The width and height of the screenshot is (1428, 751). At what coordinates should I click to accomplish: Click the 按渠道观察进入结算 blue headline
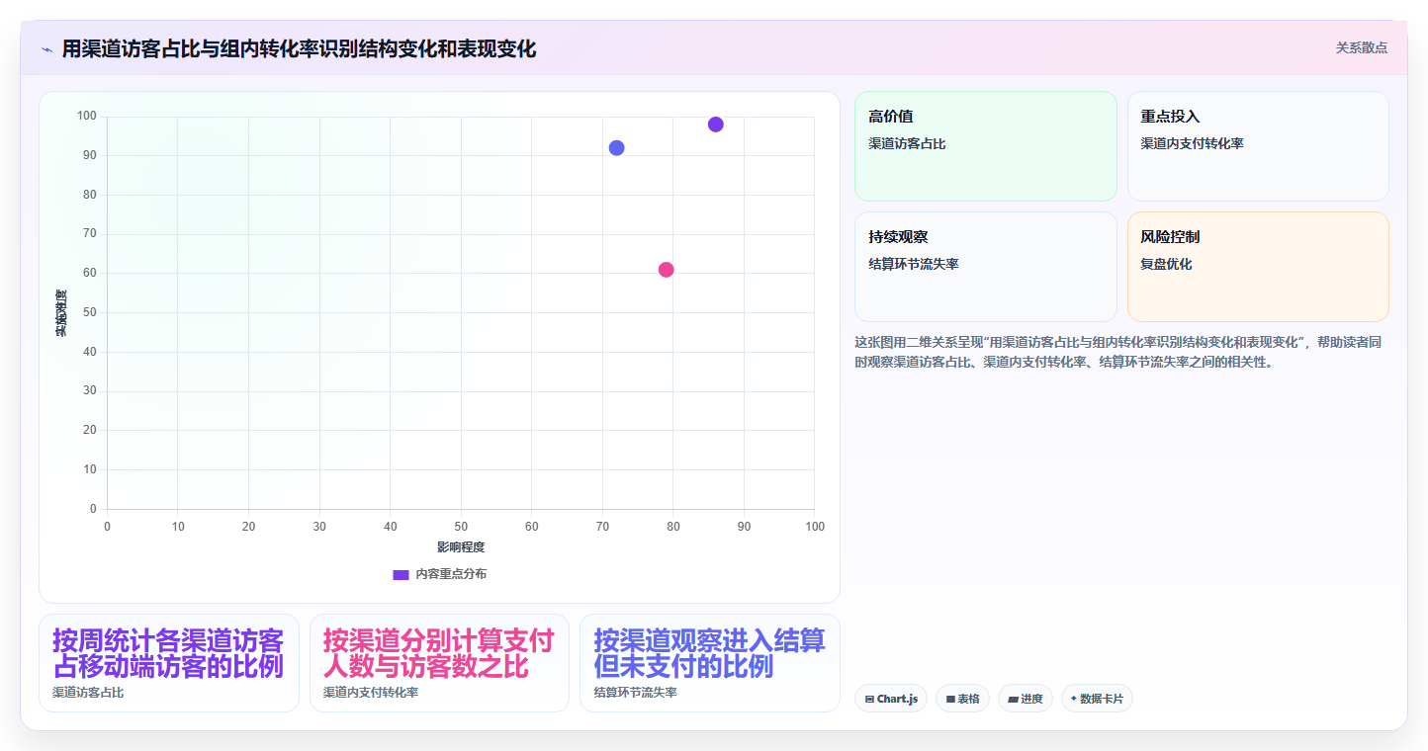[x=709, y=653]
